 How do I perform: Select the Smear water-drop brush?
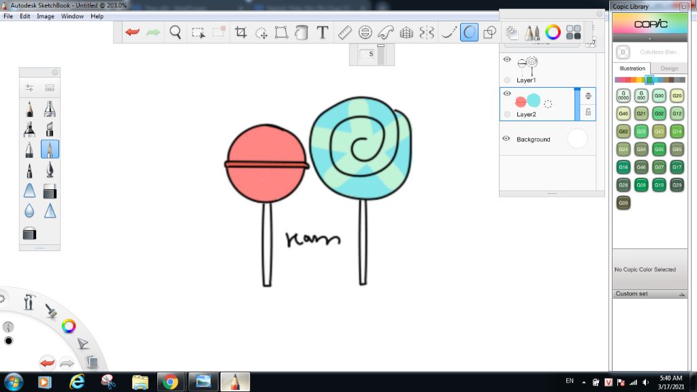pos(29,211)
